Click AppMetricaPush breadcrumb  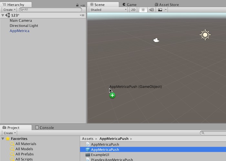114,139
